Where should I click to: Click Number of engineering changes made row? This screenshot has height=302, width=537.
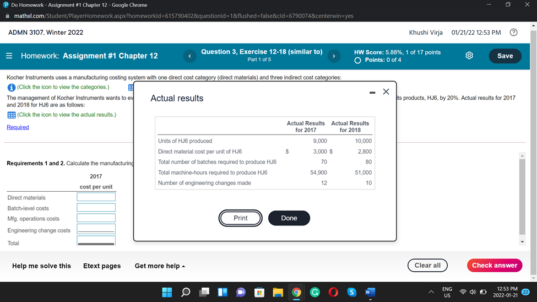coord(265,183)
